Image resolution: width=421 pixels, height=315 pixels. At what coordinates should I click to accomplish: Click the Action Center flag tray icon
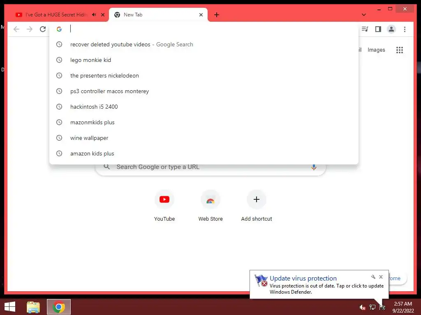click(x=382, y=307)
